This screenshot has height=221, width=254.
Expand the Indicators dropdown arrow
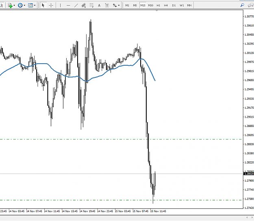click(x=14, y=5)
